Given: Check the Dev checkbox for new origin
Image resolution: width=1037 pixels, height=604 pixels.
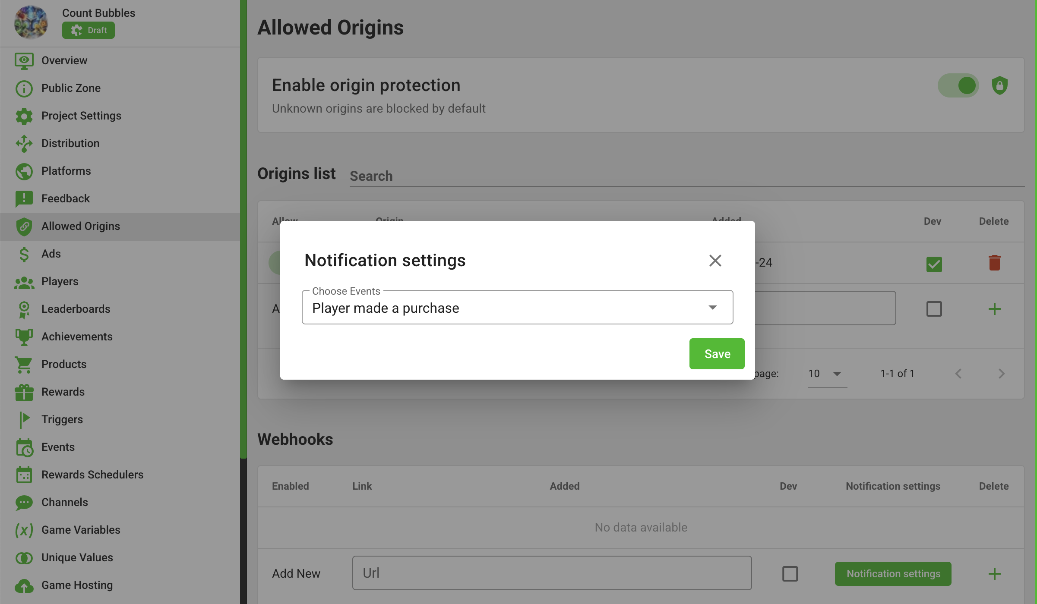Looking at the screenshot, I should (x=934, y=309).
